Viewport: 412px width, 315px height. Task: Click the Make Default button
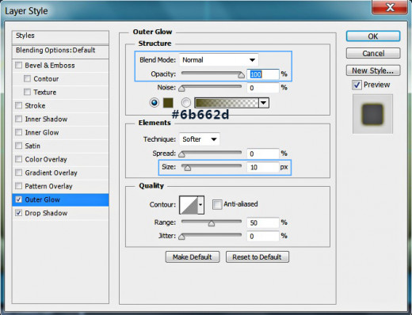(193, 257)
